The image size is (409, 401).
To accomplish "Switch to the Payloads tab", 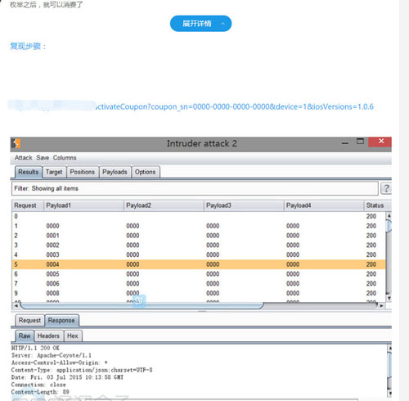I will tap(115, 172).
